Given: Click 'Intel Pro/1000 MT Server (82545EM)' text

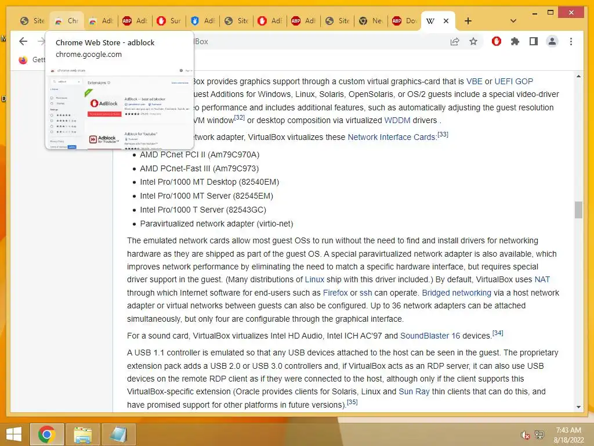Looking at the screenshot, I should pos(207,196).
